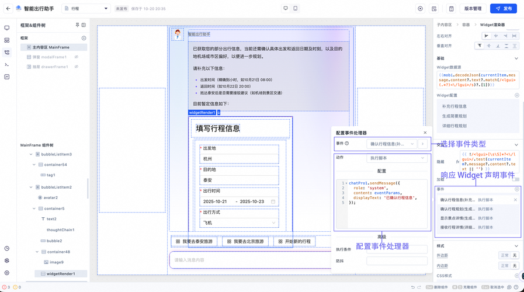Click the arrow button beside event dropdown

423,144
